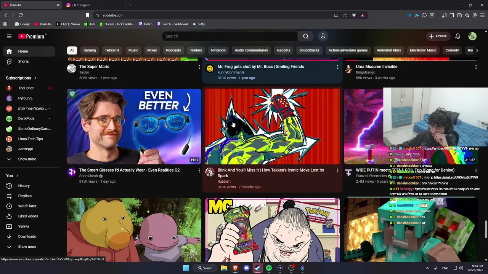Click the Create button

point(438,36)
